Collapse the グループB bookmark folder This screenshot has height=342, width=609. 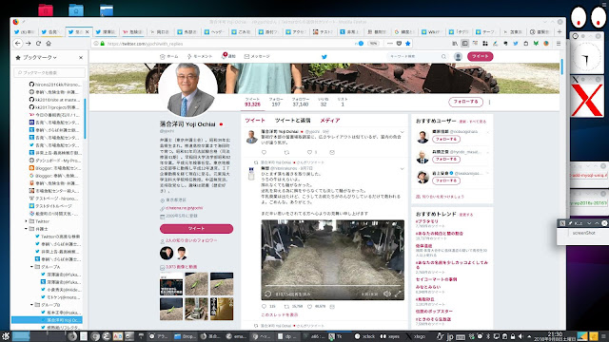(31, 305)
